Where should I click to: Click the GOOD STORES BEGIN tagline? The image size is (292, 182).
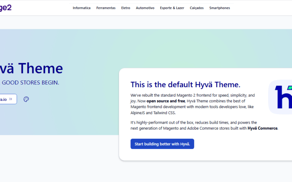pos(30,82)
